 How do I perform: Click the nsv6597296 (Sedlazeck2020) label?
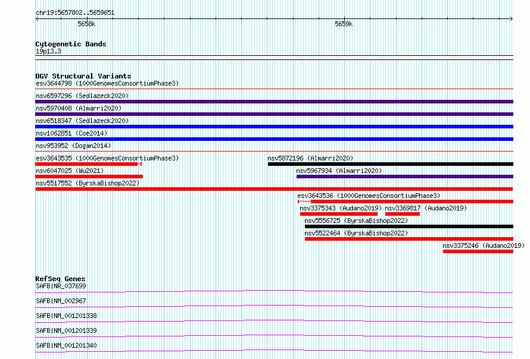point(82,96)
